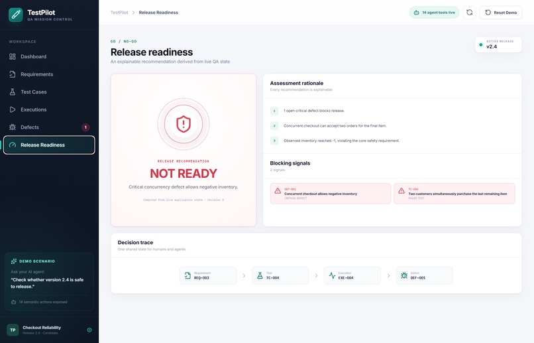Open REQ-003 in the decision trace
This screenshot has height=343, width=534.
[208, 275]
